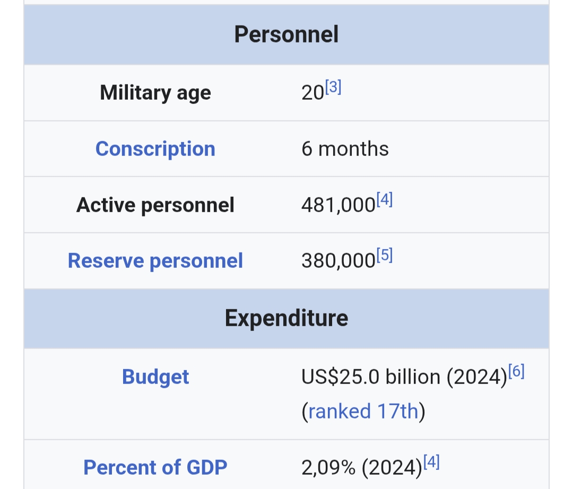Click the Expenditure section header
Screen dimensions: 573x489
coord(286,318)
